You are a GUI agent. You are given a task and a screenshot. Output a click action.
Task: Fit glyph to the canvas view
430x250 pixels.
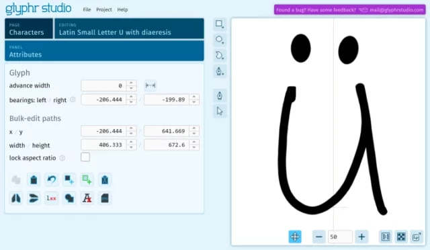(x=401, y=237)
